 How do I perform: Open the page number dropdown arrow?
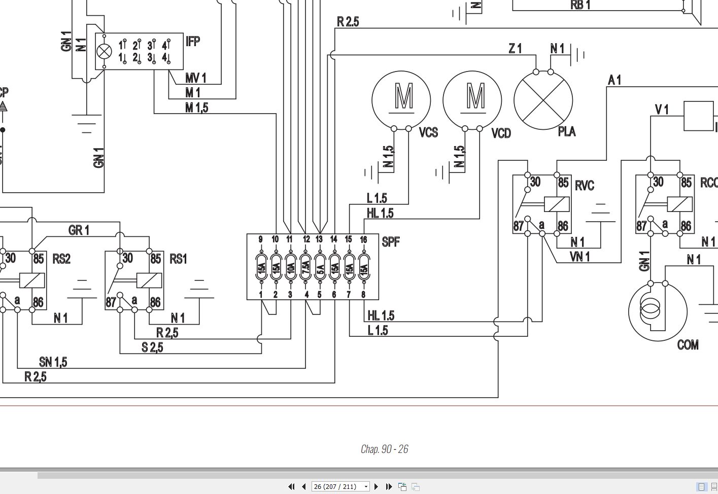366,487
